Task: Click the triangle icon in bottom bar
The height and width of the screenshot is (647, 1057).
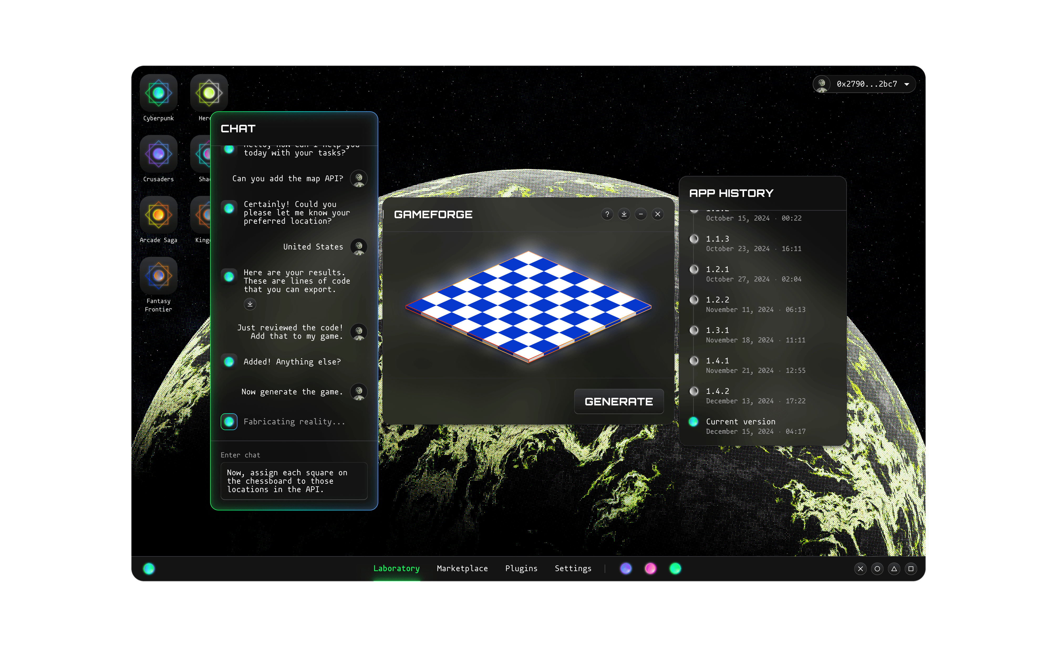Action: (x=894, y=569)
